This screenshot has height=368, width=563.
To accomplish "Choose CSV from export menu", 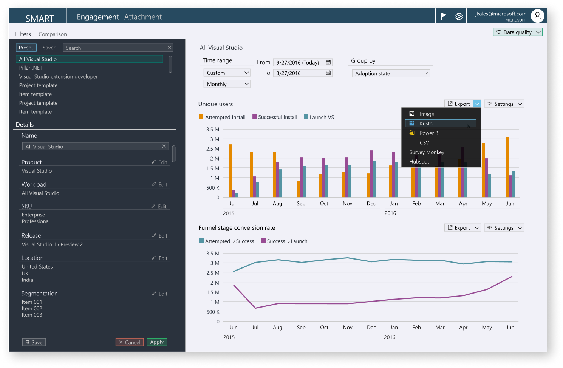I will coord(441,142).
